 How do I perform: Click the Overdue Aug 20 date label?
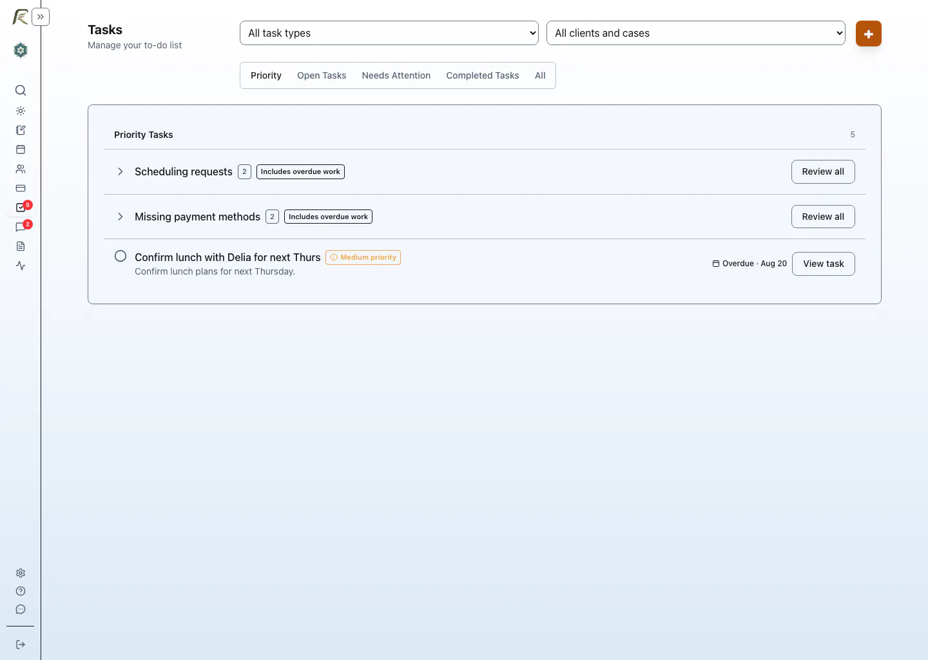(x=749, y=264)
